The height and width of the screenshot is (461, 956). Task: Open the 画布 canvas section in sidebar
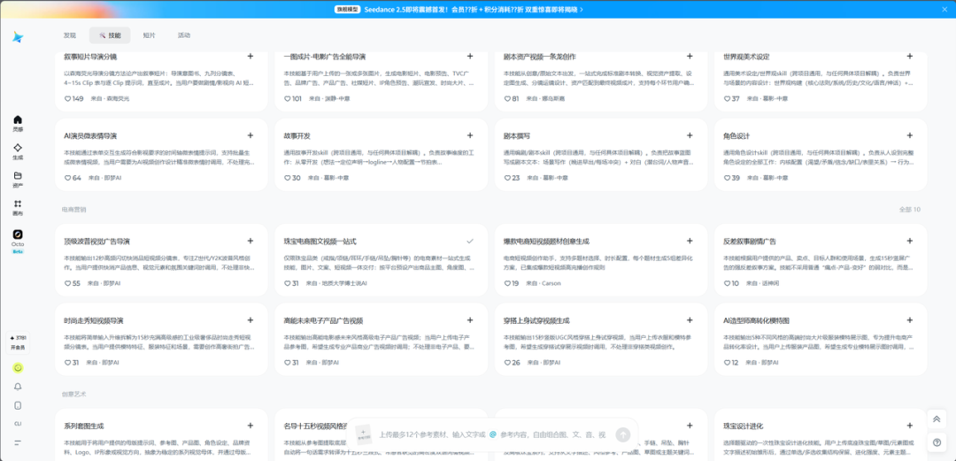tap(18, 207)
